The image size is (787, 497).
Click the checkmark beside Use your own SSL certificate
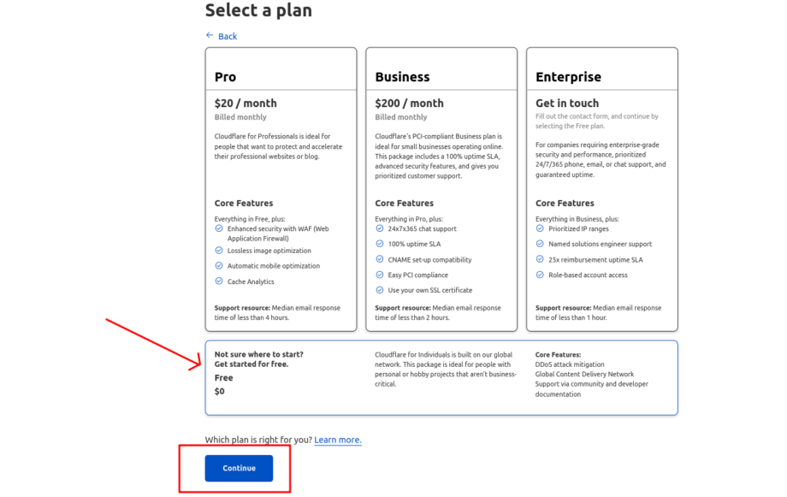tap(380, 290)
